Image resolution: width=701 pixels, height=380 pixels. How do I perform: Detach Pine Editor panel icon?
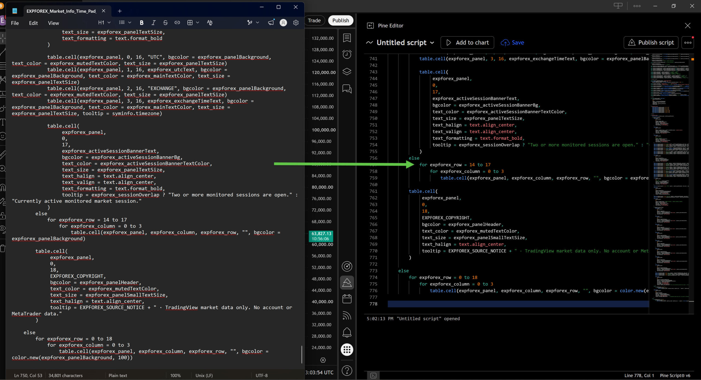(370, 26)
